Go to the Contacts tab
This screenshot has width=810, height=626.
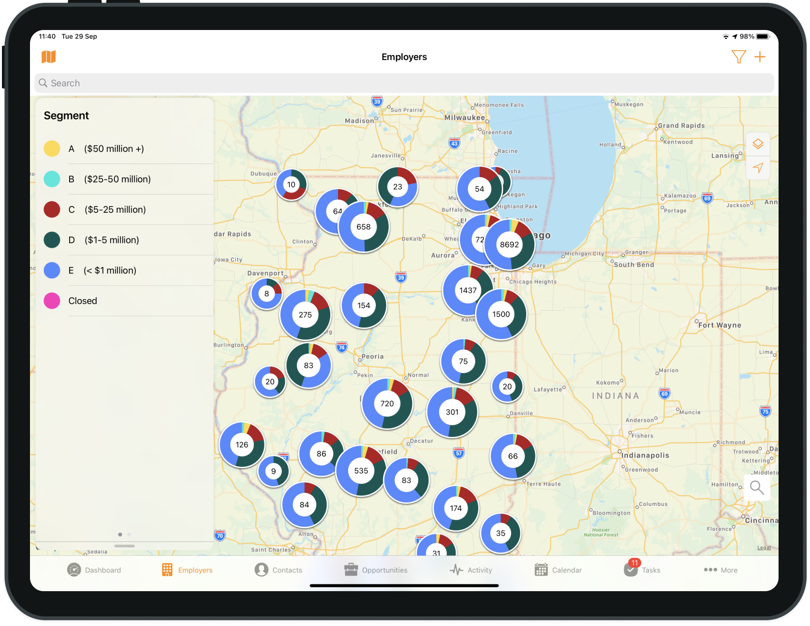[x=279, y=570]
